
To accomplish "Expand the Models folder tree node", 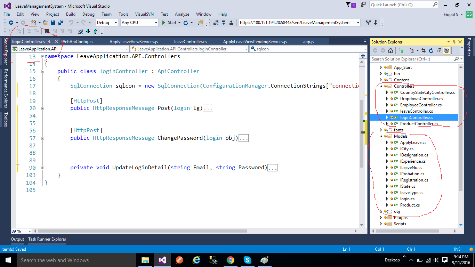I will 381,136.
